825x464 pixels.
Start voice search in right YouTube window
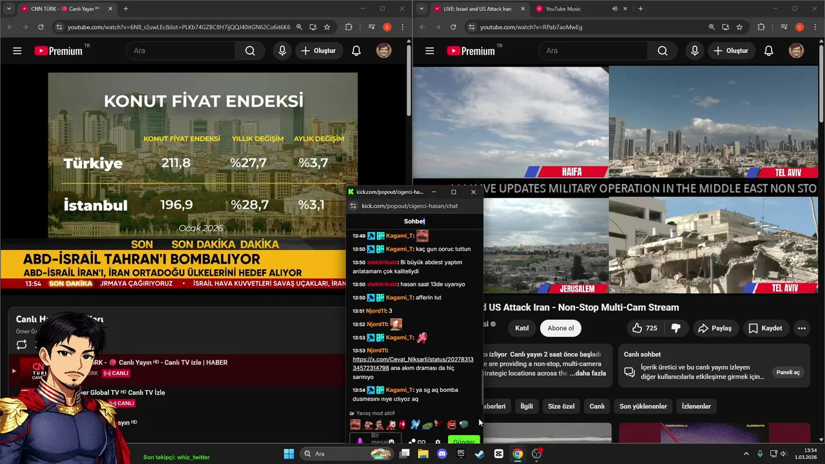coord(694,51)
